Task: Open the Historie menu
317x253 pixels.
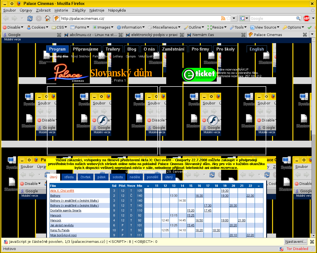Action: (x=61, y=10)
